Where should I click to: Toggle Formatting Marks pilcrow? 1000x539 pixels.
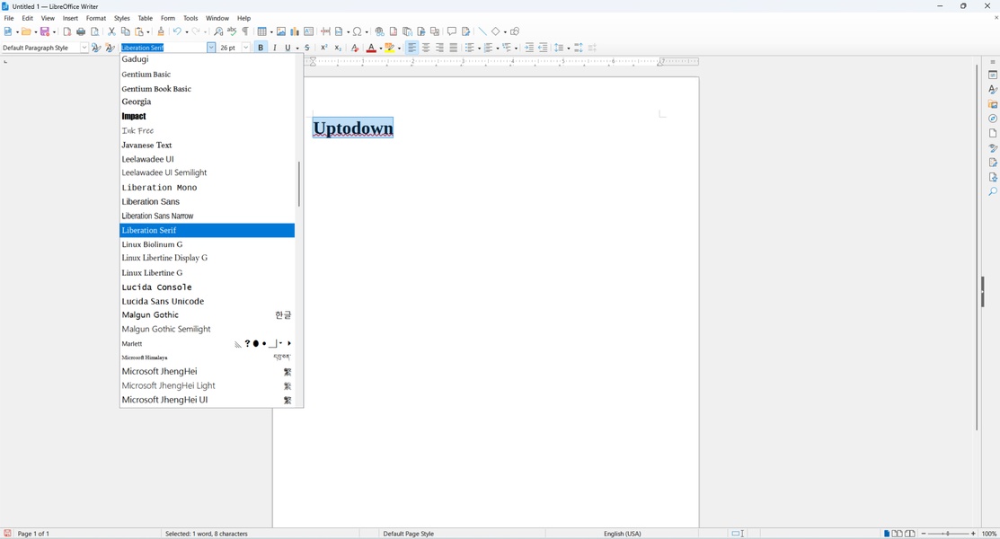(x=245, y=31)
